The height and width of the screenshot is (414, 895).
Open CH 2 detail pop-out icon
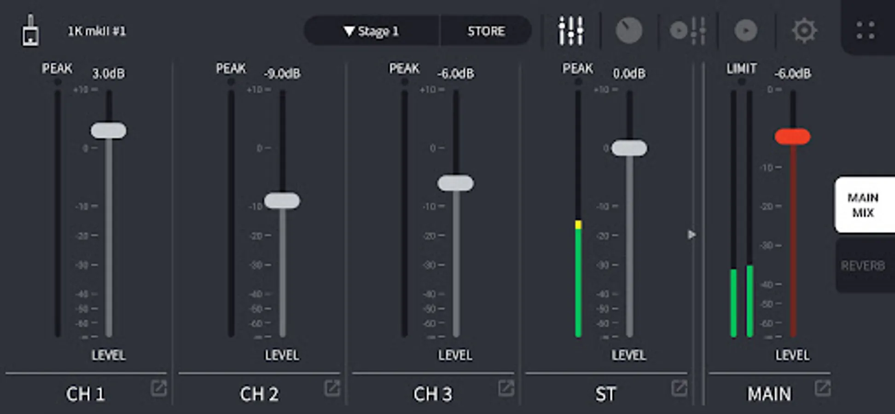(x=332, y=388)
